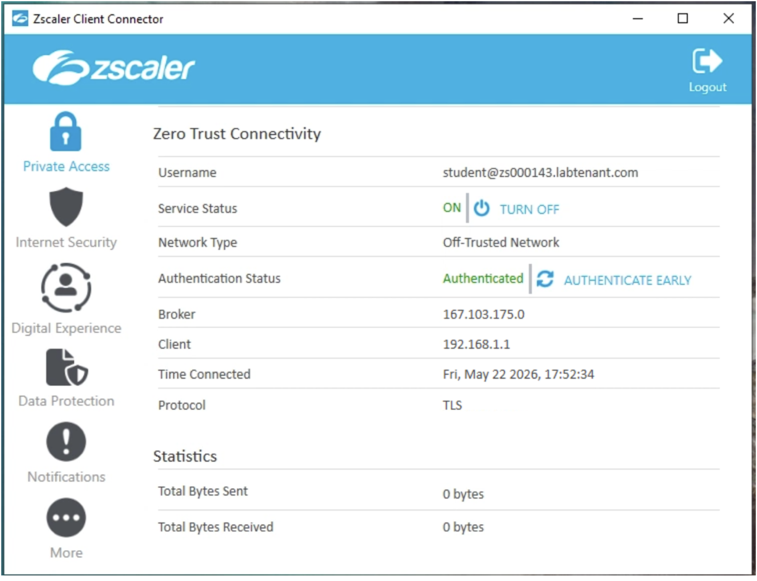Select the Private Access label

click(66, 166)
